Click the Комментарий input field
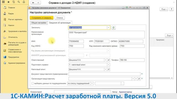This screenshot has height=99, width=177. (82, 92)
